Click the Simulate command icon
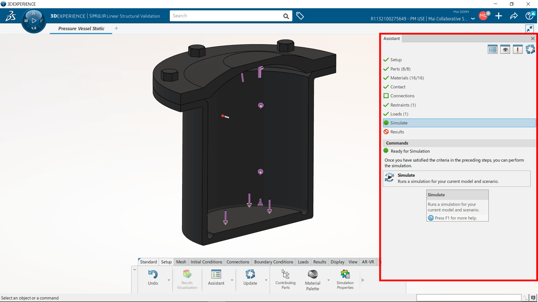Screen dimensions: 538x302 (390, 178)
